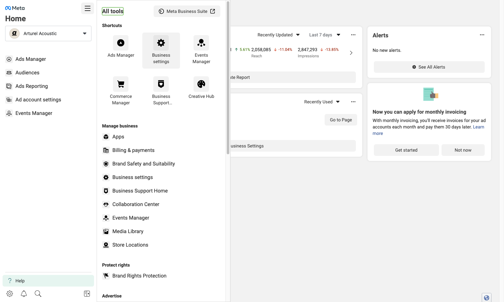Toggle the hamburger menu button

(x=88, y=8)
